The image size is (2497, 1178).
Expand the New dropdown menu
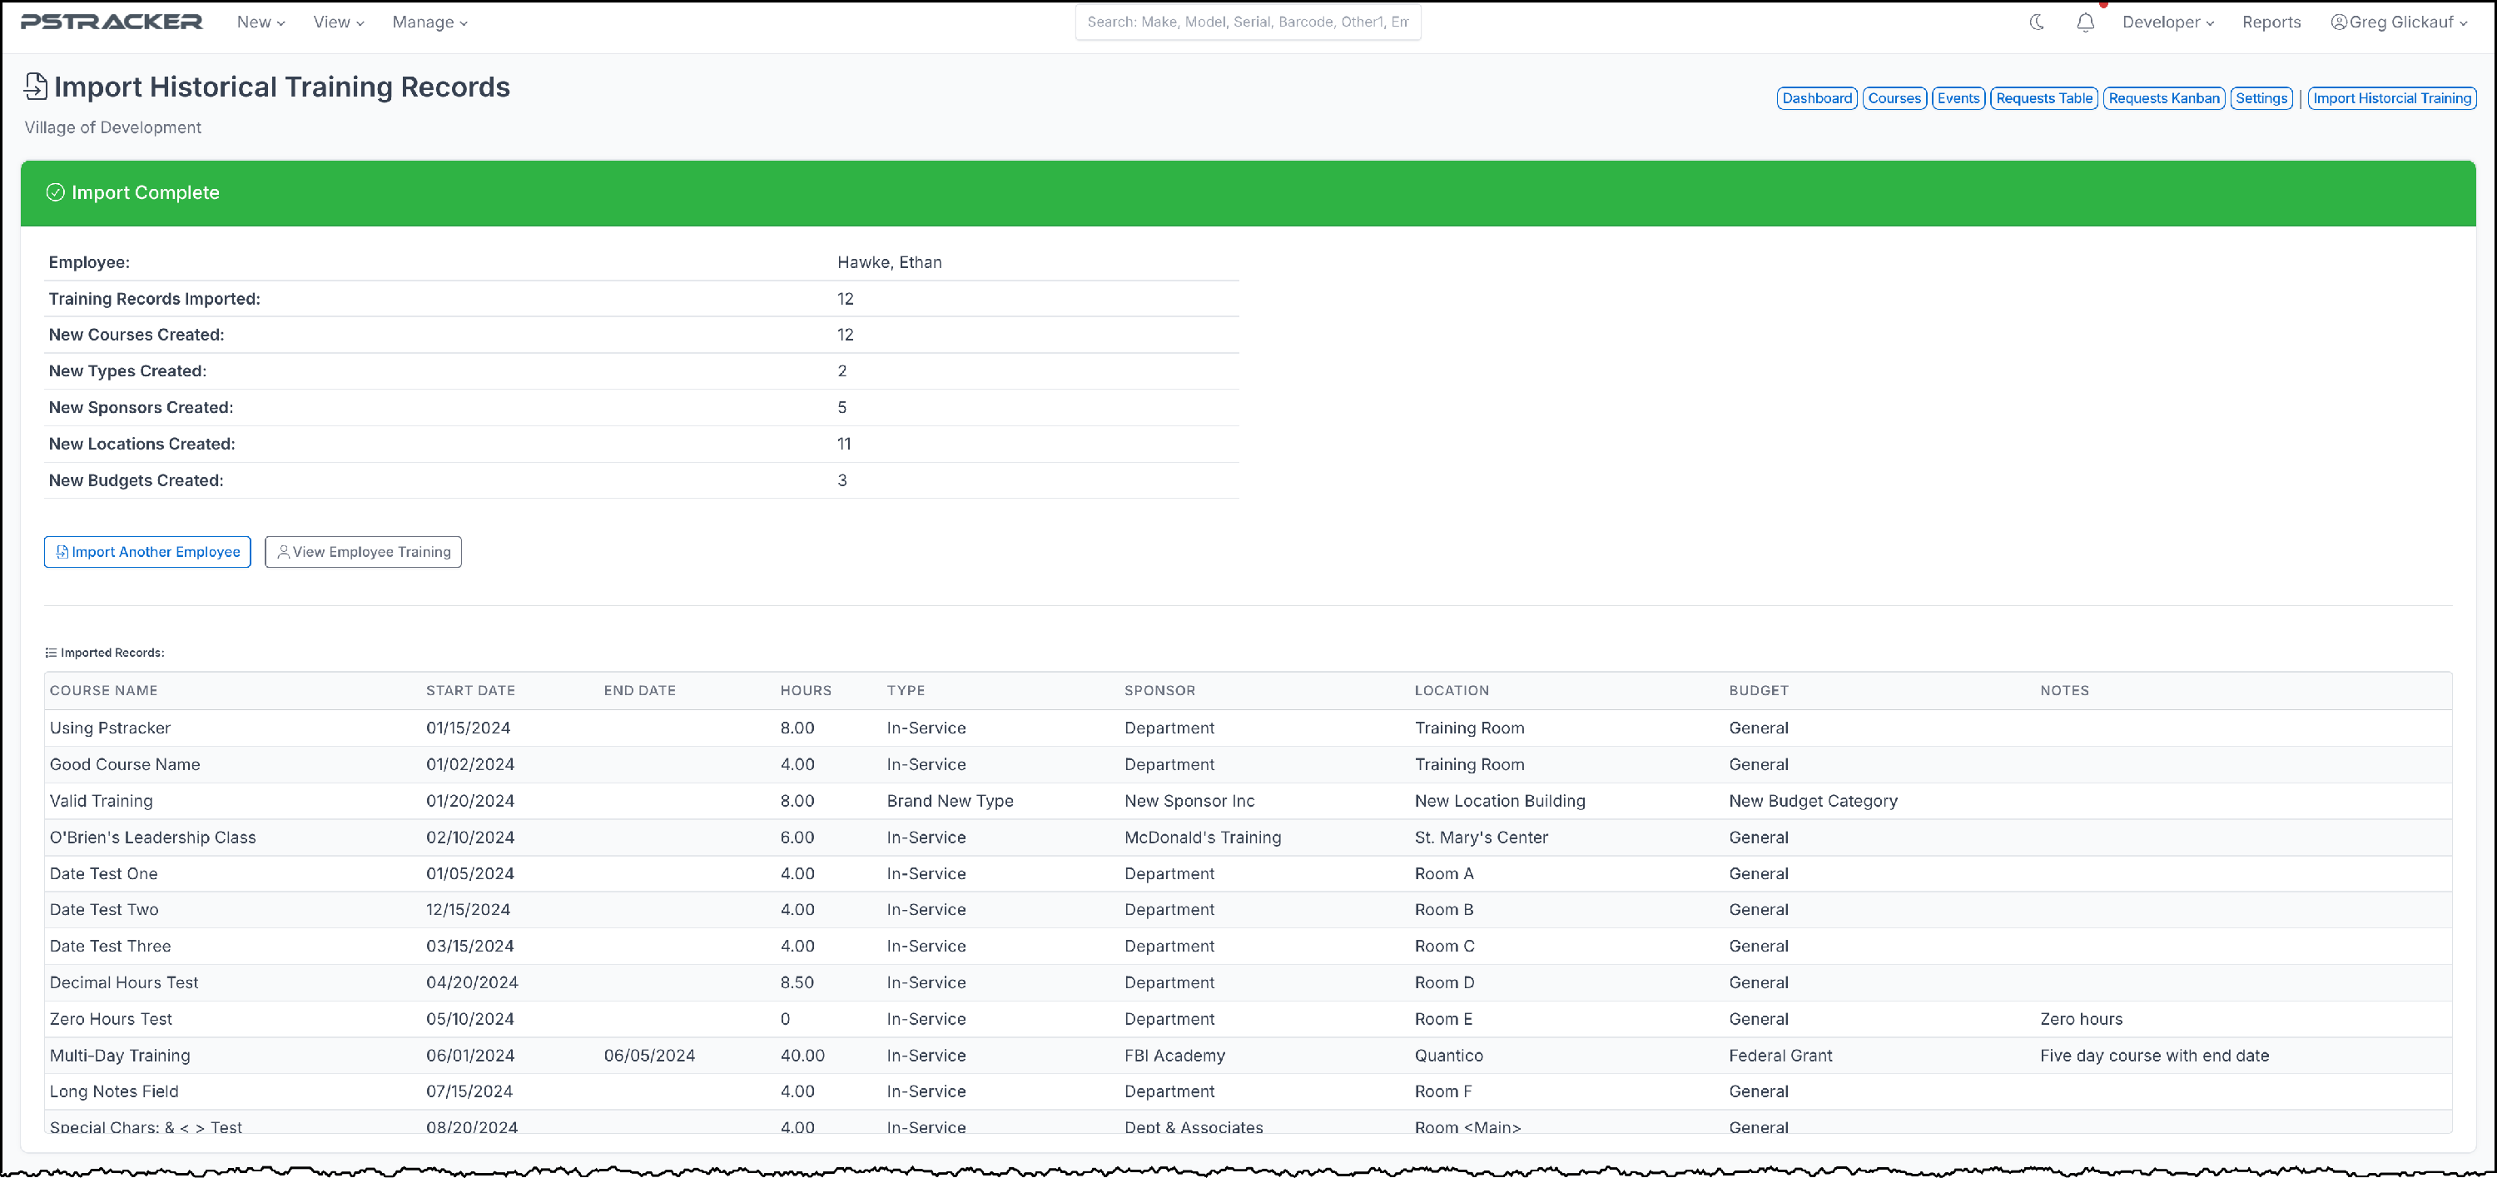[x=260, y=22]
